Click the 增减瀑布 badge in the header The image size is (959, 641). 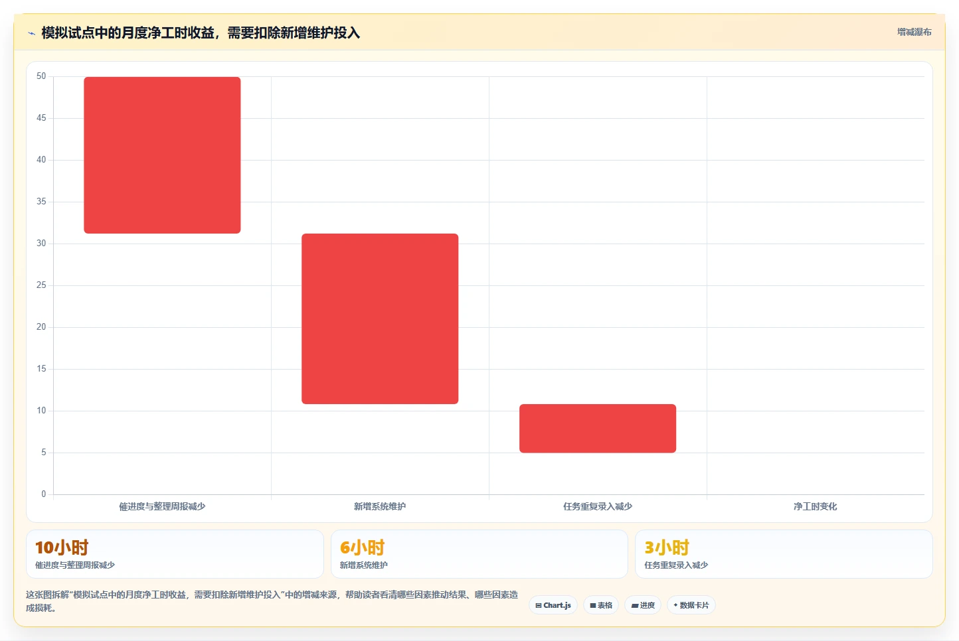pyautogui.click(x=914, y=32)
